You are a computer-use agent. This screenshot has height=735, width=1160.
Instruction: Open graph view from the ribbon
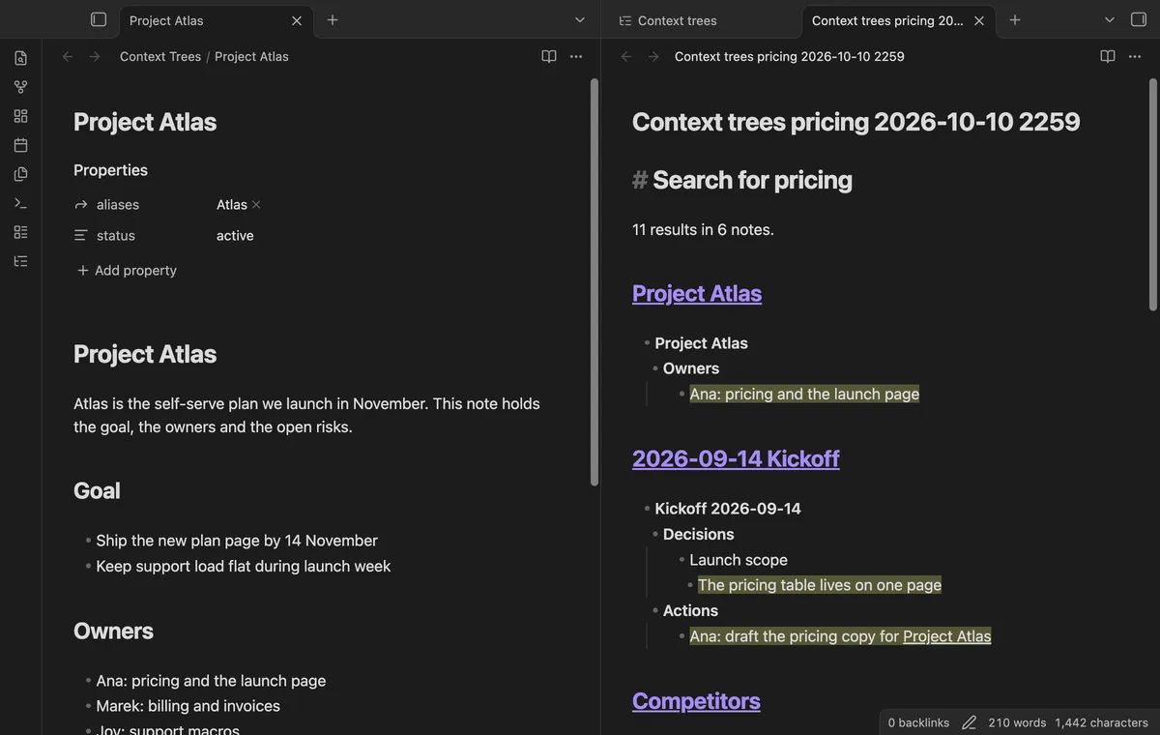pyautogui.click(x=20, y=87)
